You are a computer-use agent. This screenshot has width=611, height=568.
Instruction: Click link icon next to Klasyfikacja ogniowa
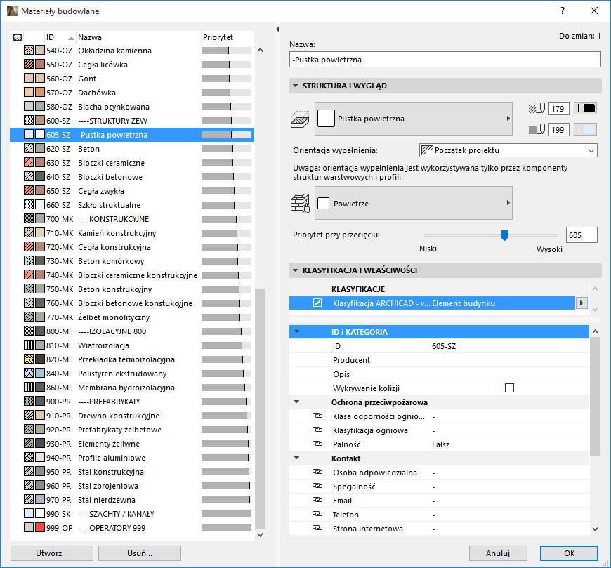(317, 430)
